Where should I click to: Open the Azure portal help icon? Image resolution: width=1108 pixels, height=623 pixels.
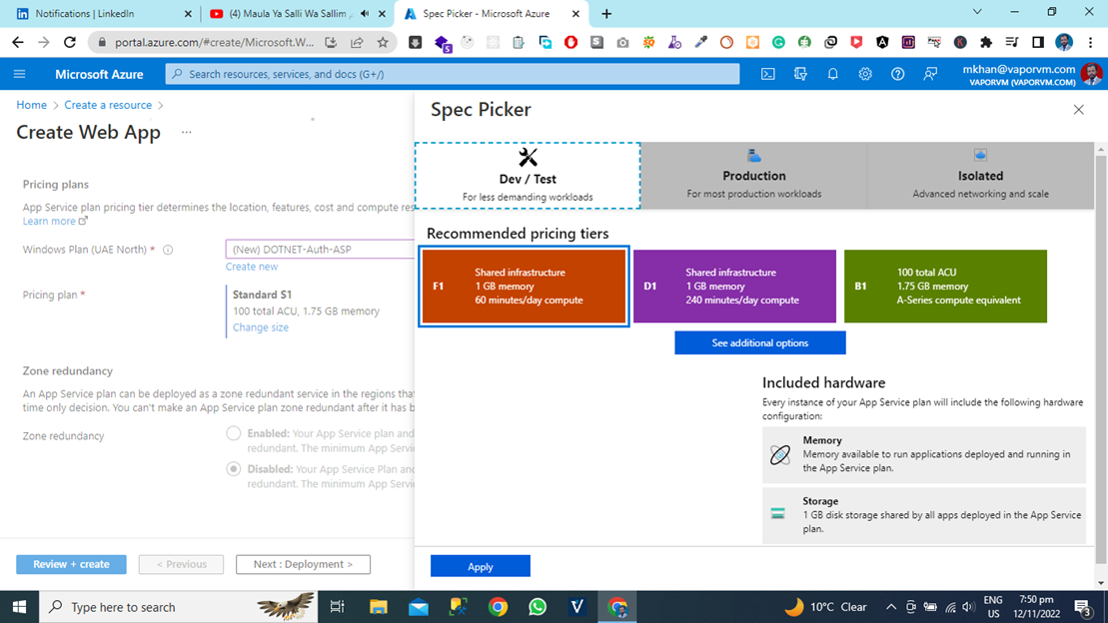(x=897, y=73)
